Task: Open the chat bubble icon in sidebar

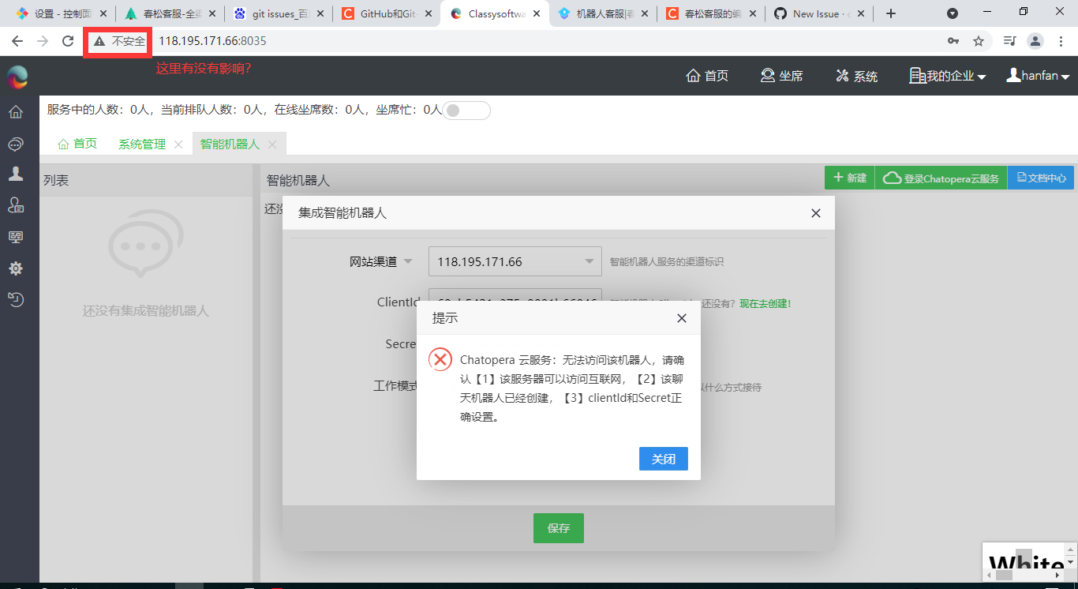Action: point(15,144)
